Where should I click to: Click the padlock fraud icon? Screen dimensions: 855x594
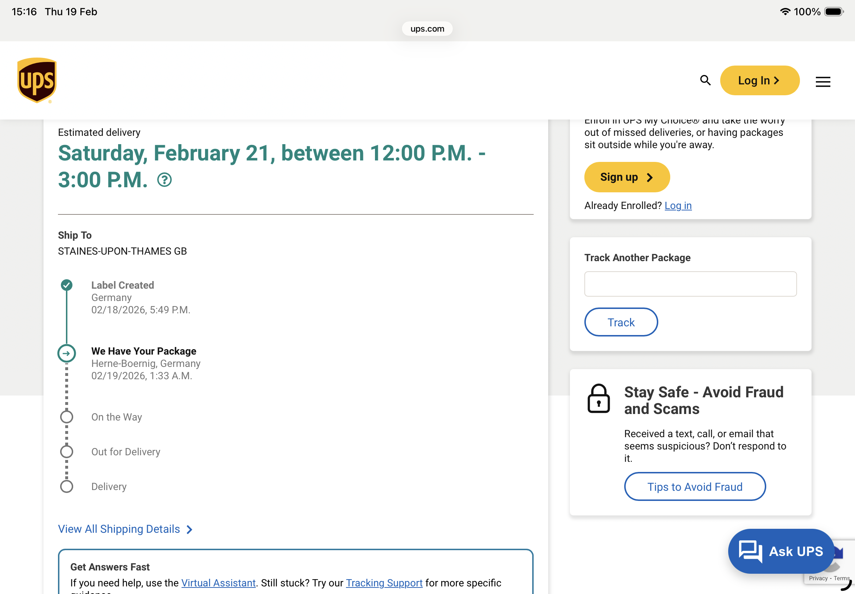pyautogui.click(x=598, y=399)
